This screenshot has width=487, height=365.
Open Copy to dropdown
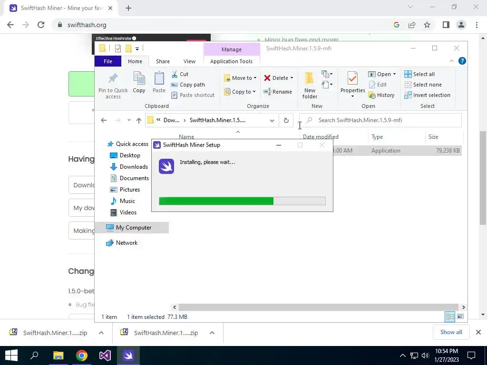240,92
